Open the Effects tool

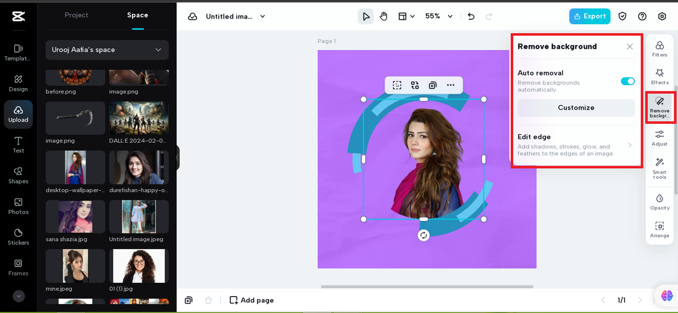(659, 76)
